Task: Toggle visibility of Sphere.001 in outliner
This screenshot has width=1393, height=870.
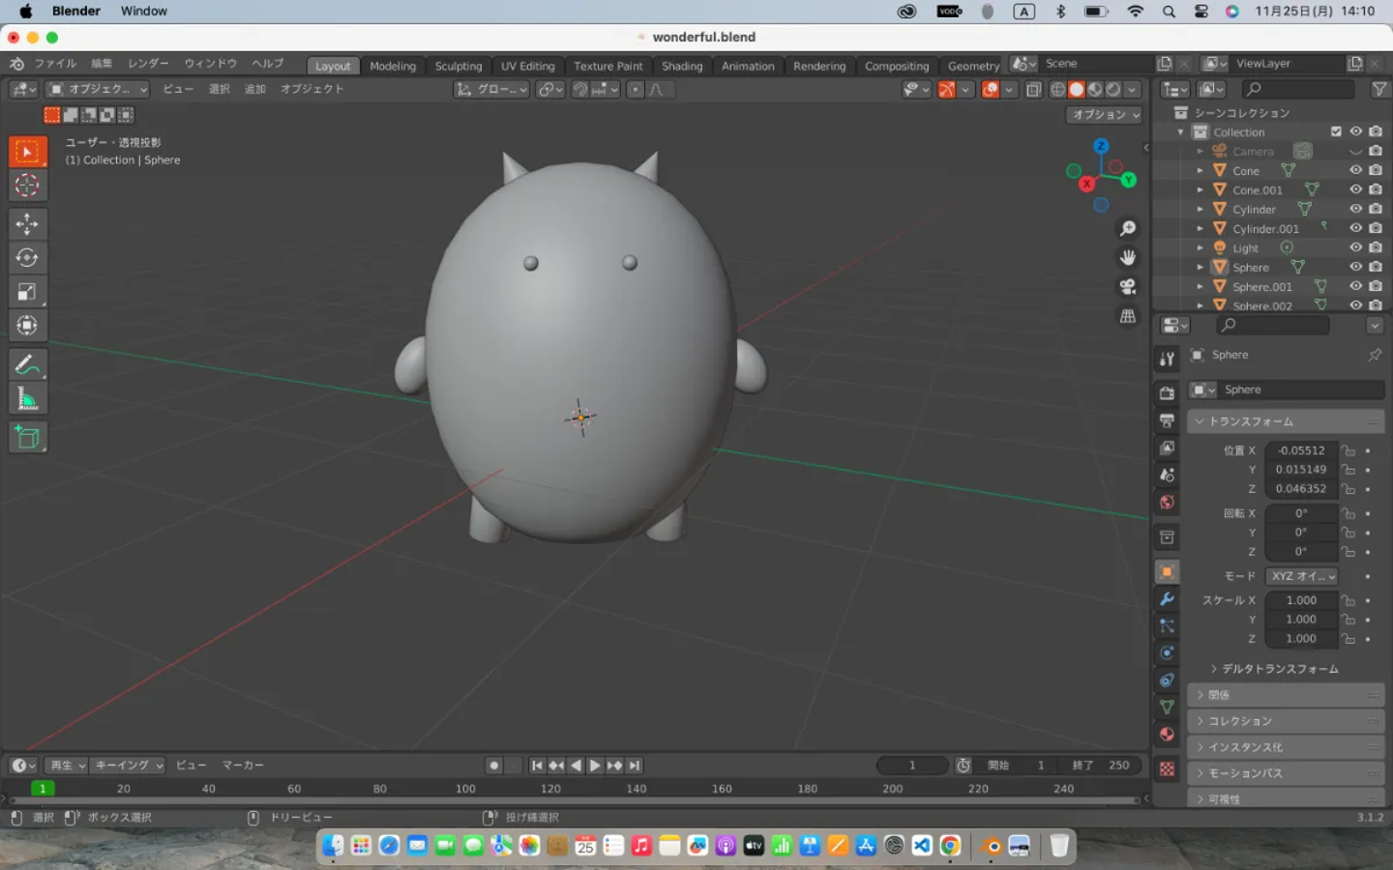Action: 1355,286
